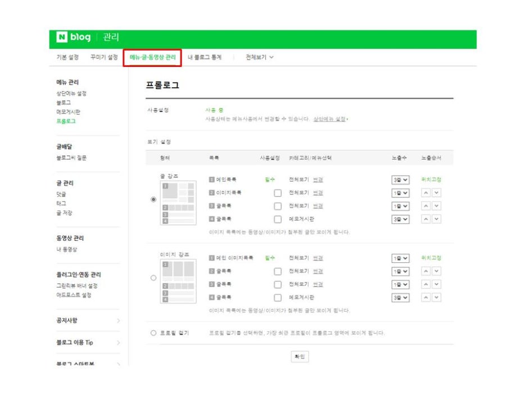
Task: Click 변경 link for 메인 이미지목록 row
Action: pyautogui.click(x=318, y=258)
